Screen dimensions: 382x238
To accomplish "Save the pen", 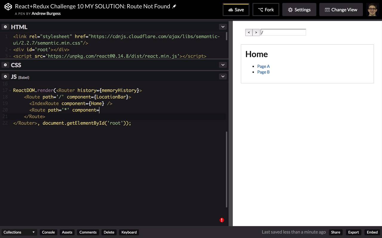I will [x=236, y=10].
